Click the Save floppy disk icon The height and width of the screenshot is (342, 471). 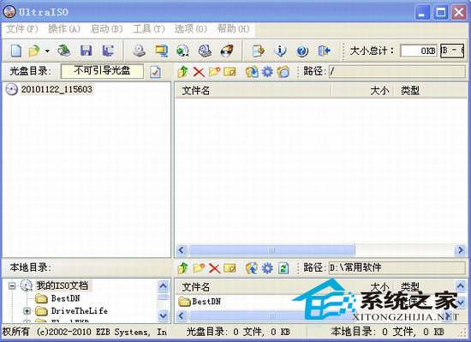coord(86,51)
